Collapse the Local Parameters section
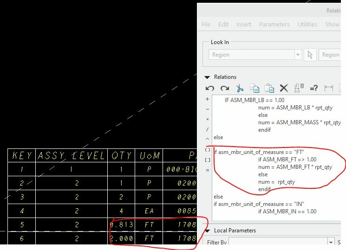 (207, 231)
